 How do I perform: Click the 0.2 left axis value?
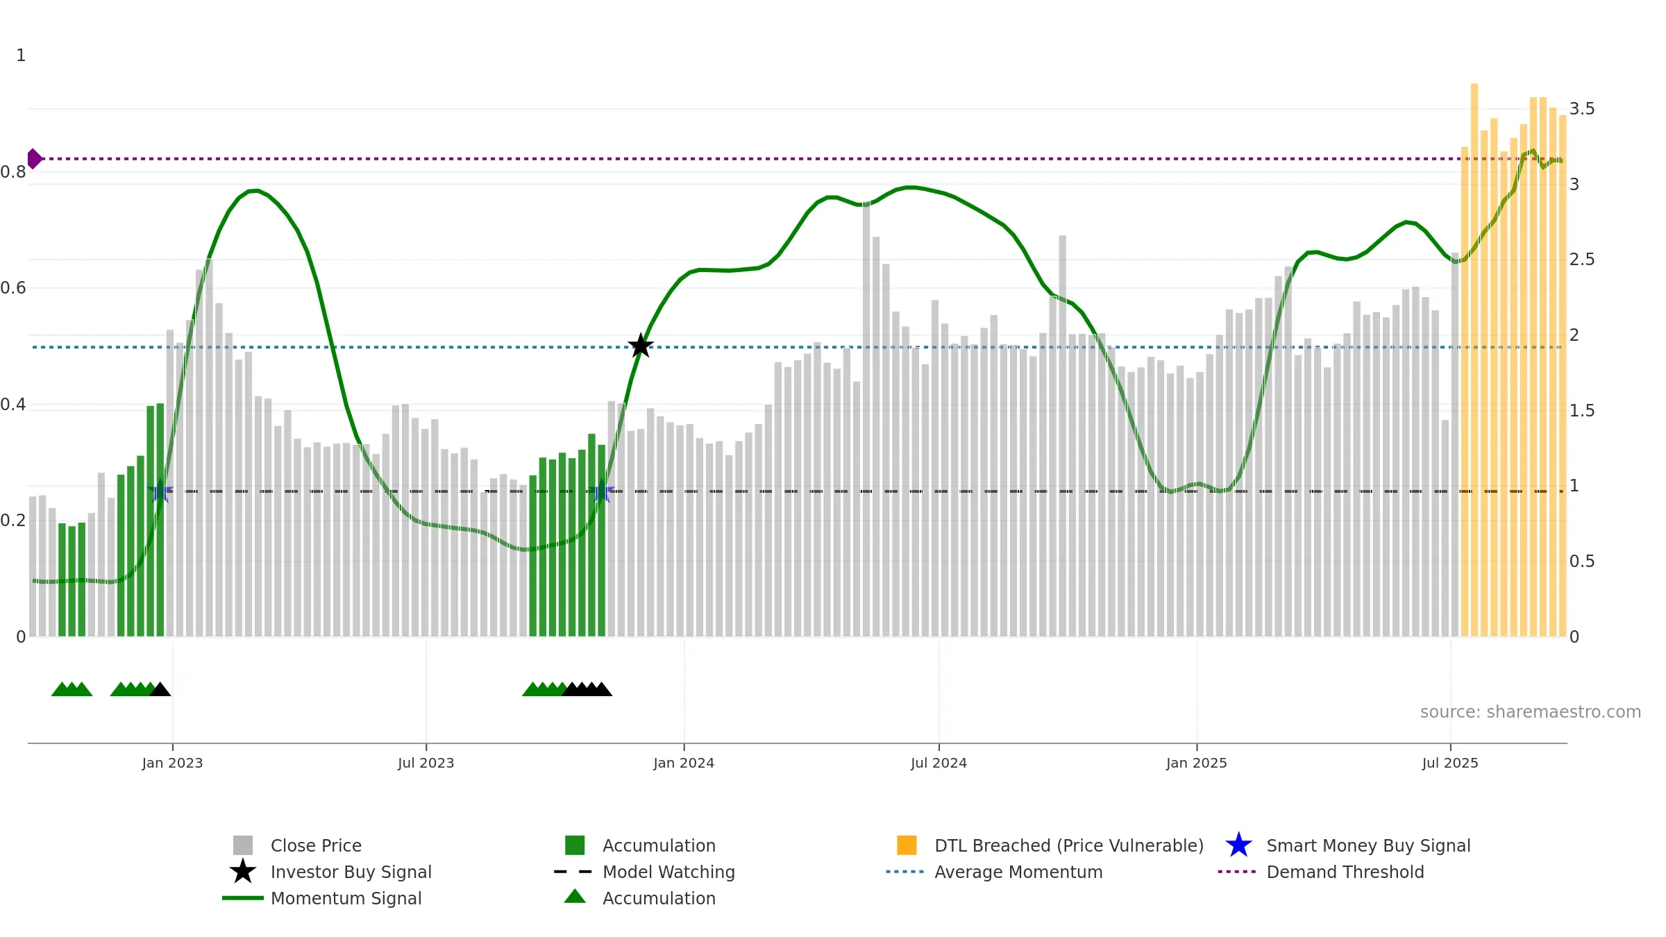tap(13, 521)
